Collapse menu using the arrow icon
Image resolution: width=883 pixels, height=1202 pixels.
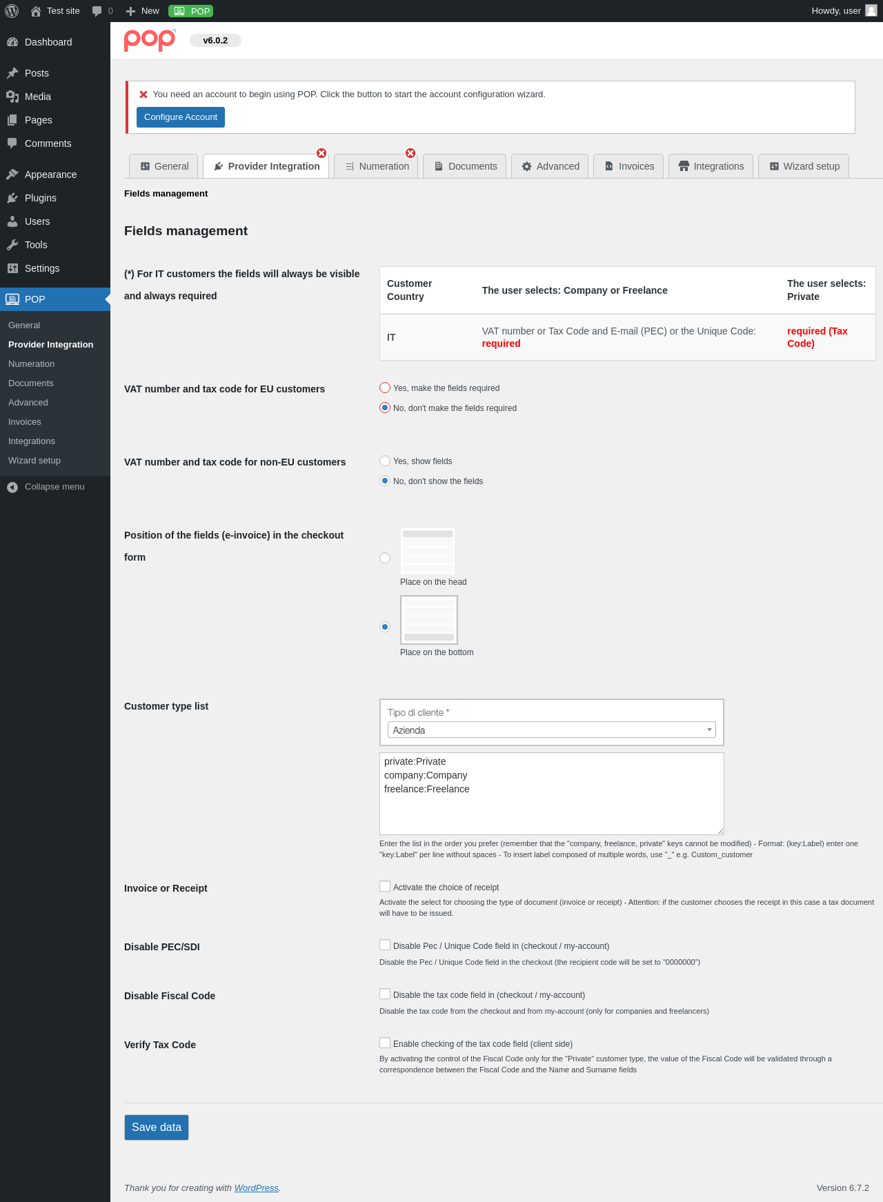[x=12, y=487]
